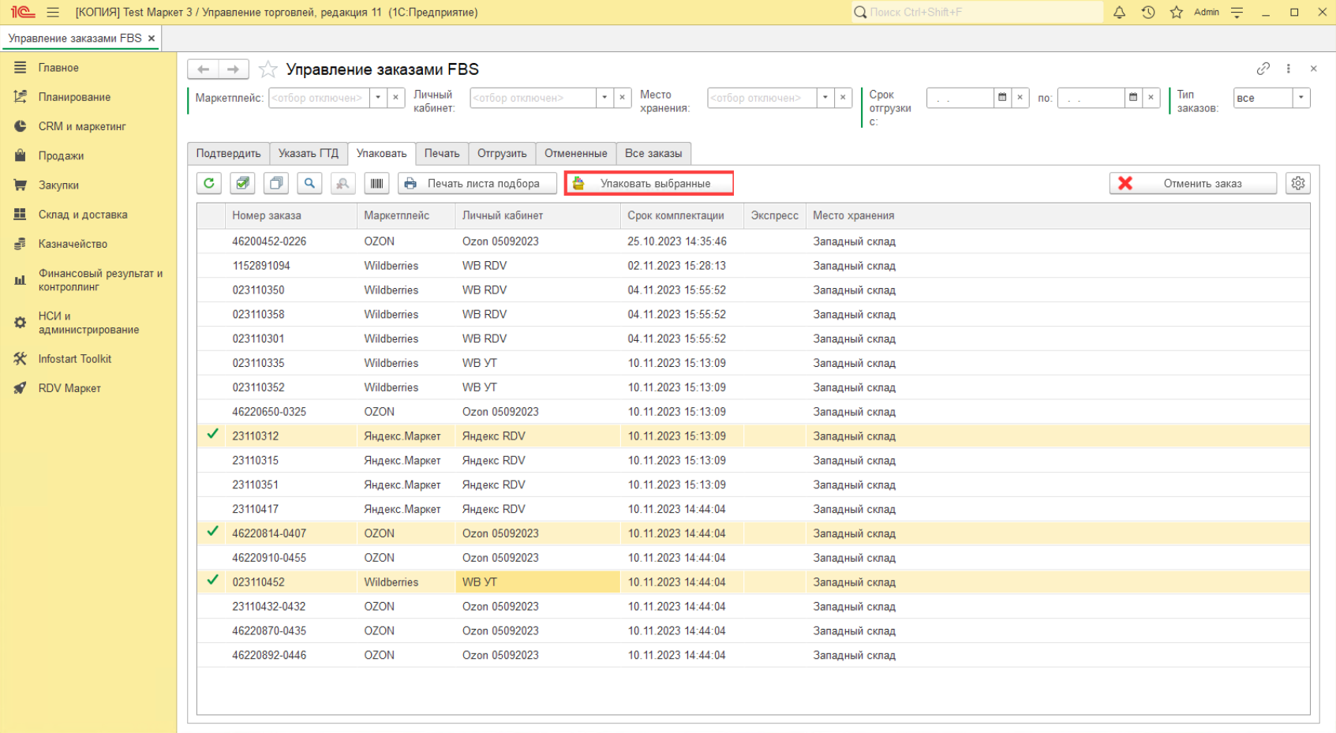1336x733 pixels.
Task: Close the Управление заказами FBS tab
Action: [x=152, y=38]
